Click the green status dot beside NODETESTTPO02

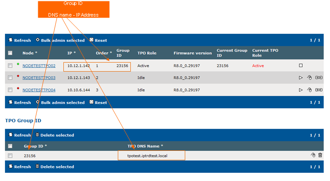[18, 64]
